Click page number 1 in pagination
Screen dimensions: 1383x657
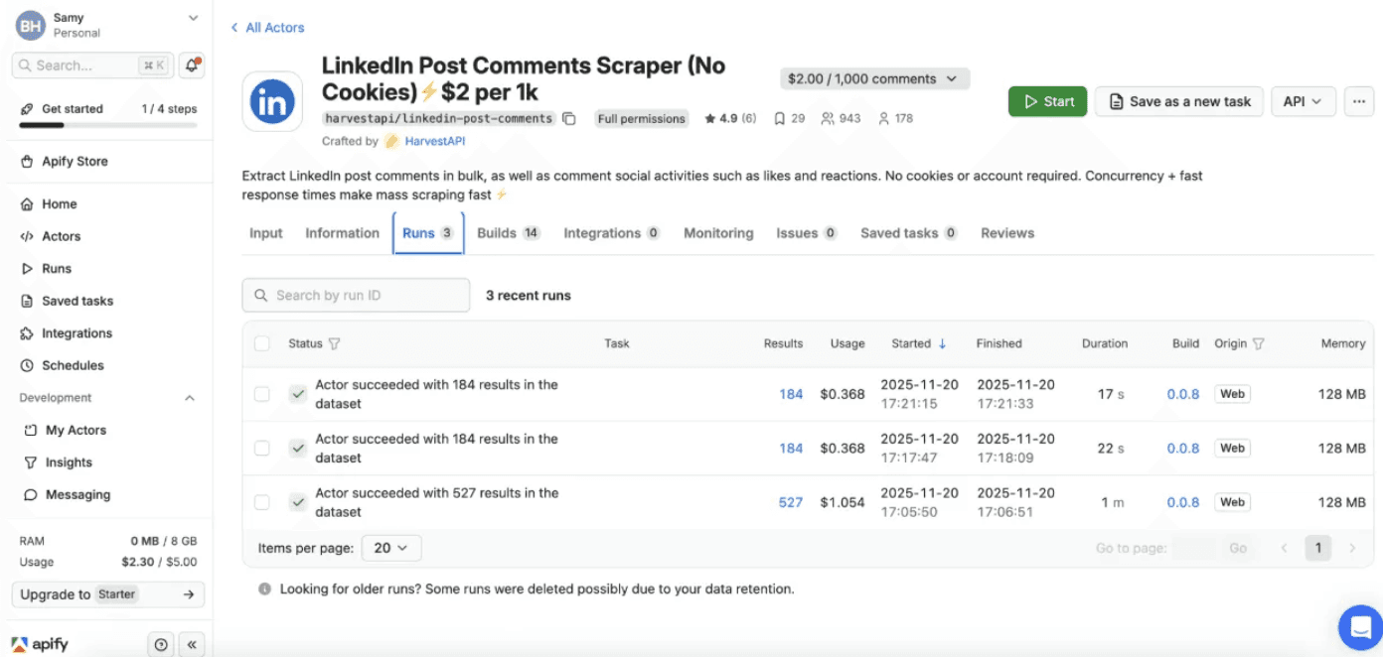pos(1318,548)
